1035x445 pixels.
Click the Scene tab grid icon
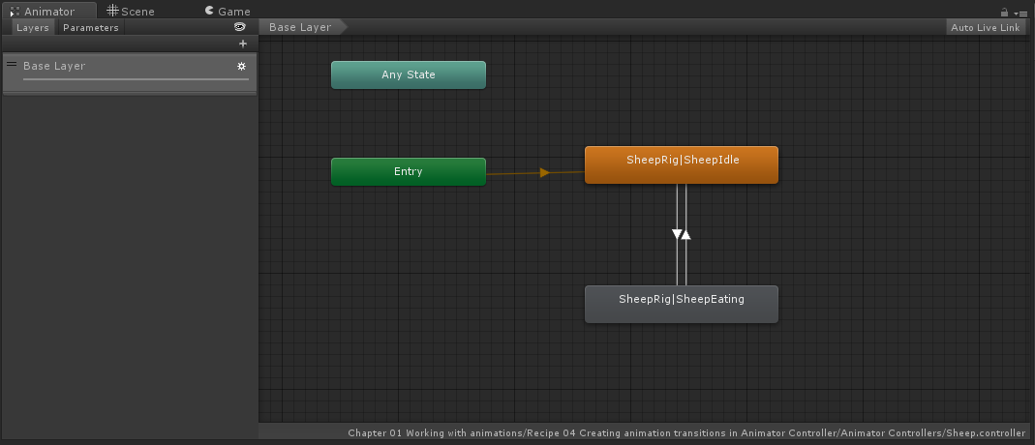(x=113, y=10)
